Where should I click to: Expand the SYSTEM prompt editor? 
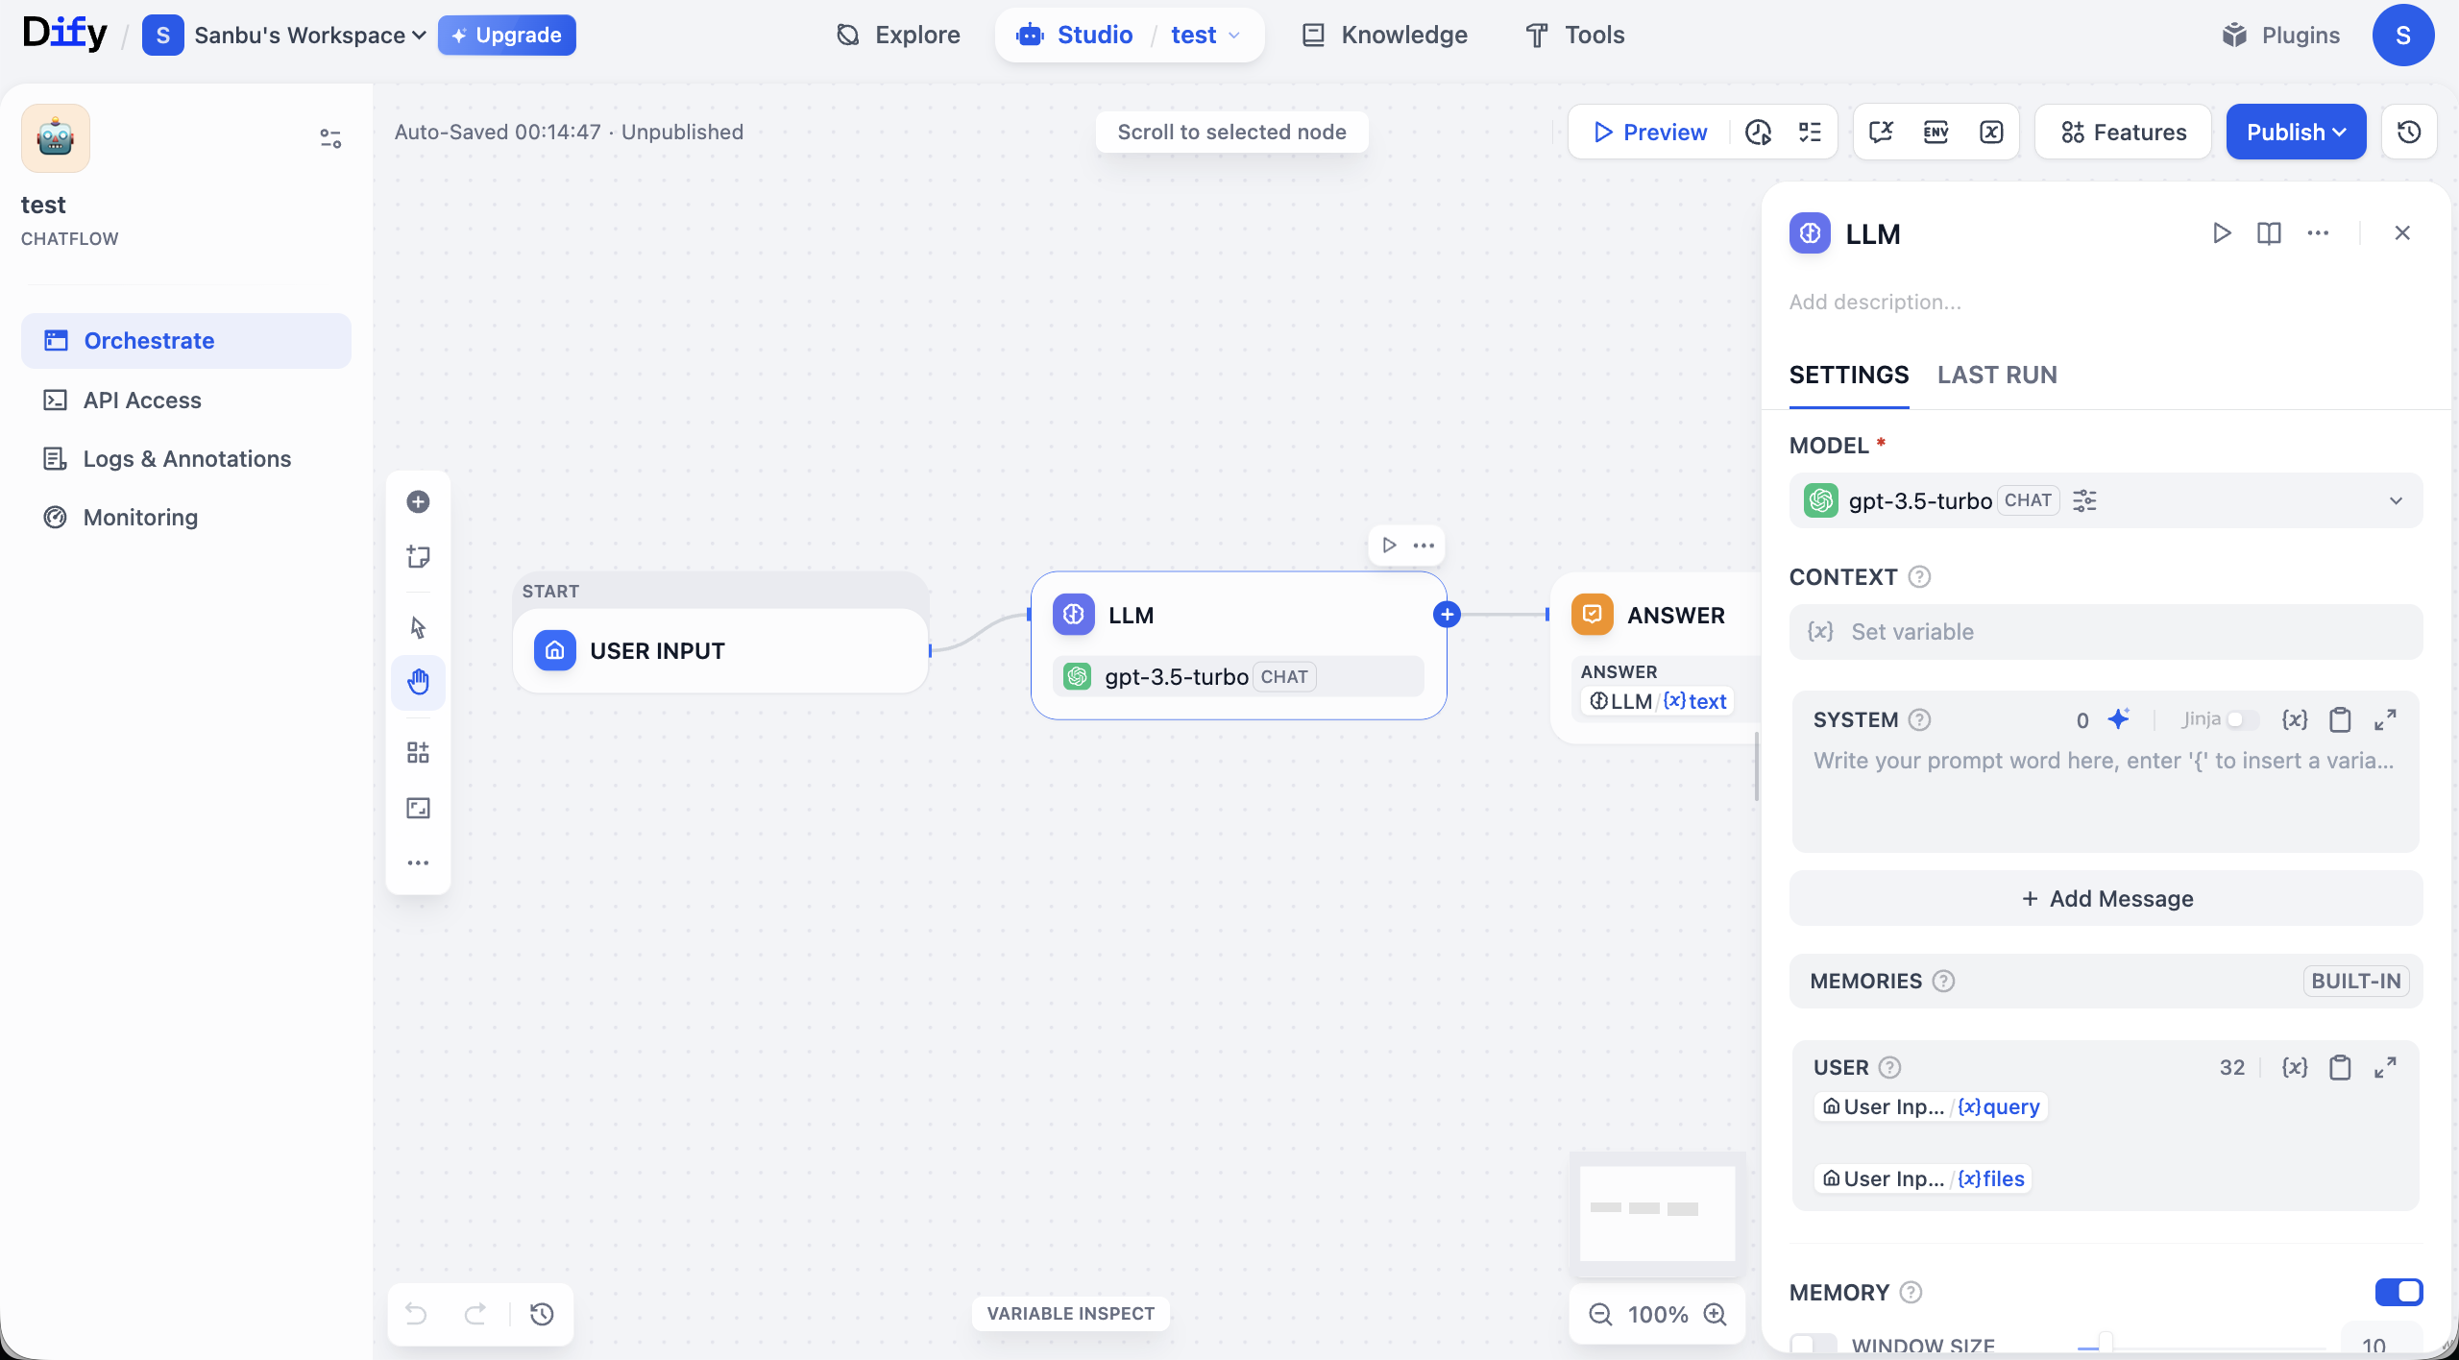click(2385, 719)
